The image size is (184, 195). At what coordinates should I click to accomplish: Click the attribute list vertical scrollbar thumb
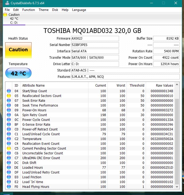(177, 142)
